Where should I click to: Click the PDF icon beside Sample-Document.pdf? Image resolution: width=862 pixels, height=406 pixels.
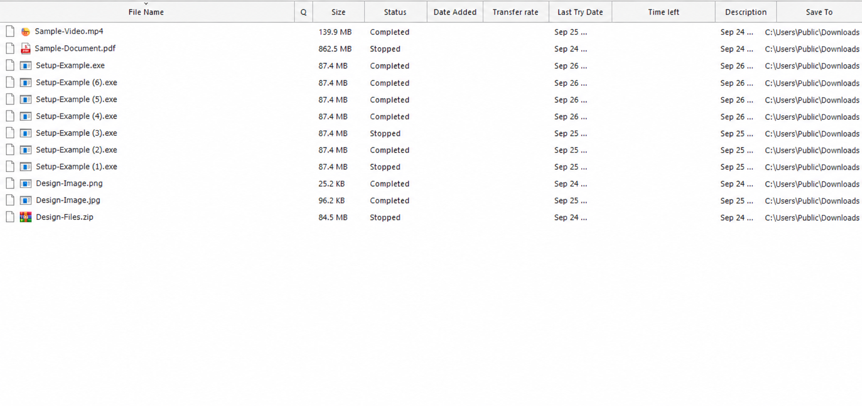point(25,49)
